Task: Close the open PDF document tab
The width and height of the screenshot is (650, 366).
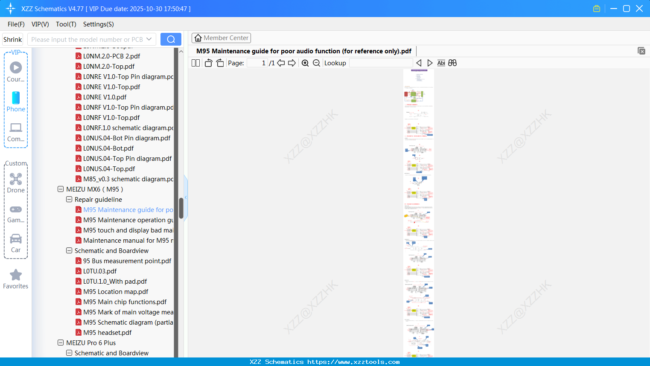Action: click(x=641, y=51)
